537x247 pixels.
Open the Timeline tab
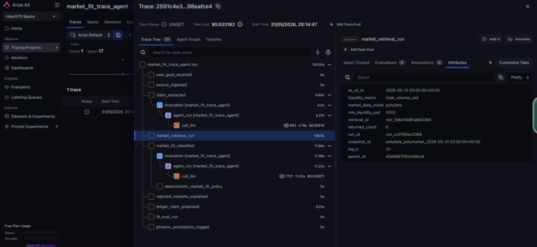[x=214, y=39]
